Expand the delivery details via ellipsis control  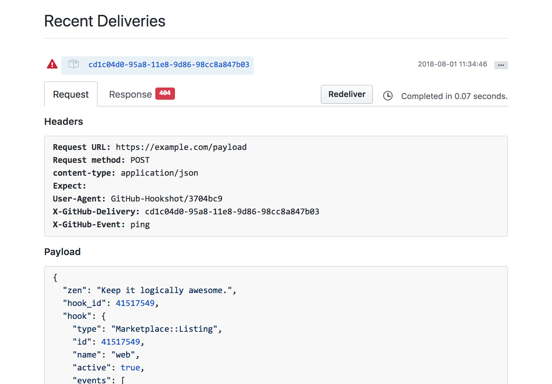pos(501,65)
